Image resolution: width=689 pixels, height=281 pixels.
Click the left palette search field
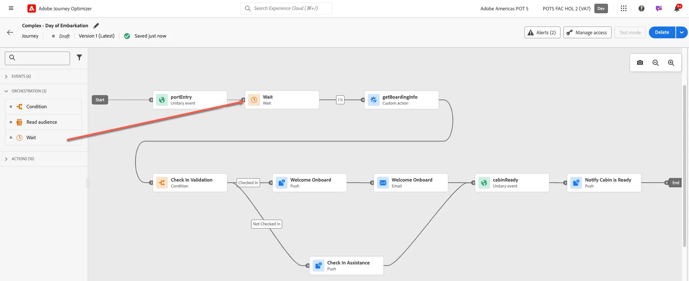click(x=37, y=58)
